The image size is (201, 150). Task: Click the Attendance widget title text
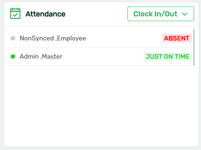[x=46, y=14]
